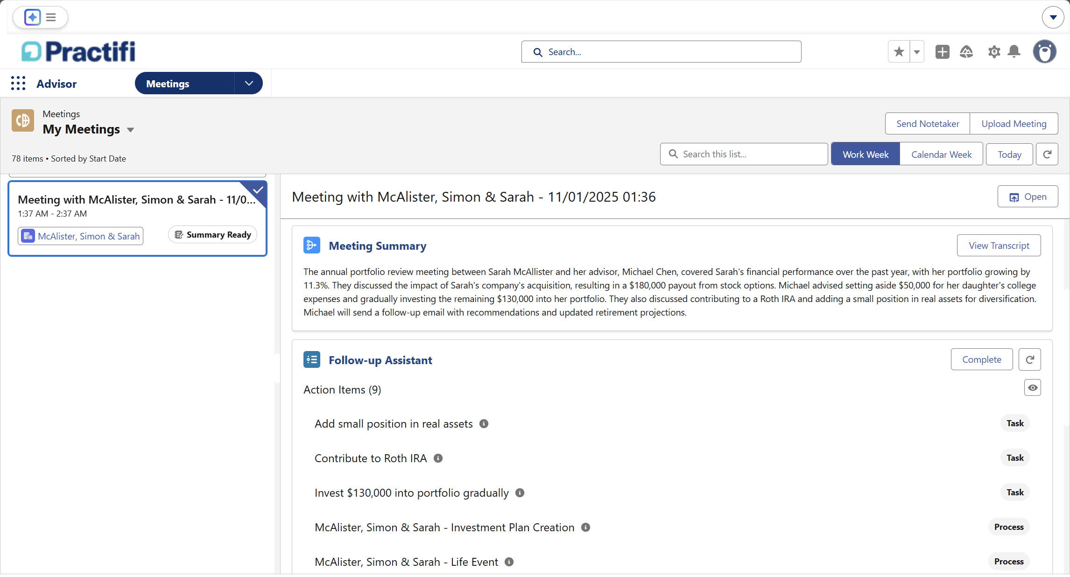Screen dimensions: 1070x577
Task: Click the hamburger menu lines icon
Action: (x=51, y=17)
